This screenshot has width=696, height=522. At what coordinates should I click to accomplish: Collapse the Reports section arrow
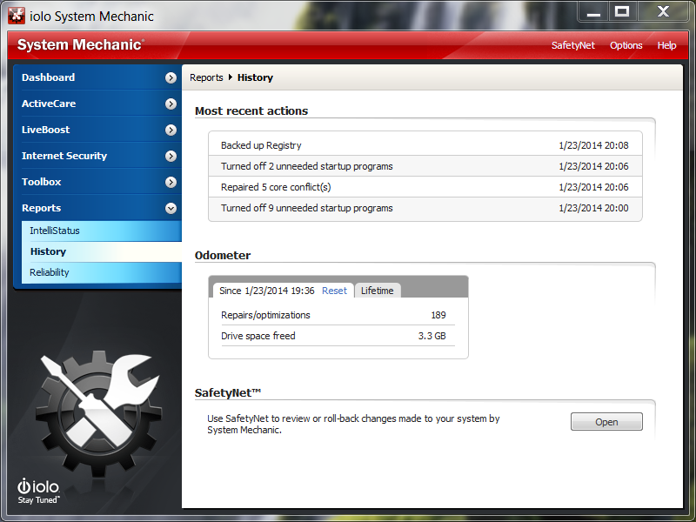coord(171,208)
